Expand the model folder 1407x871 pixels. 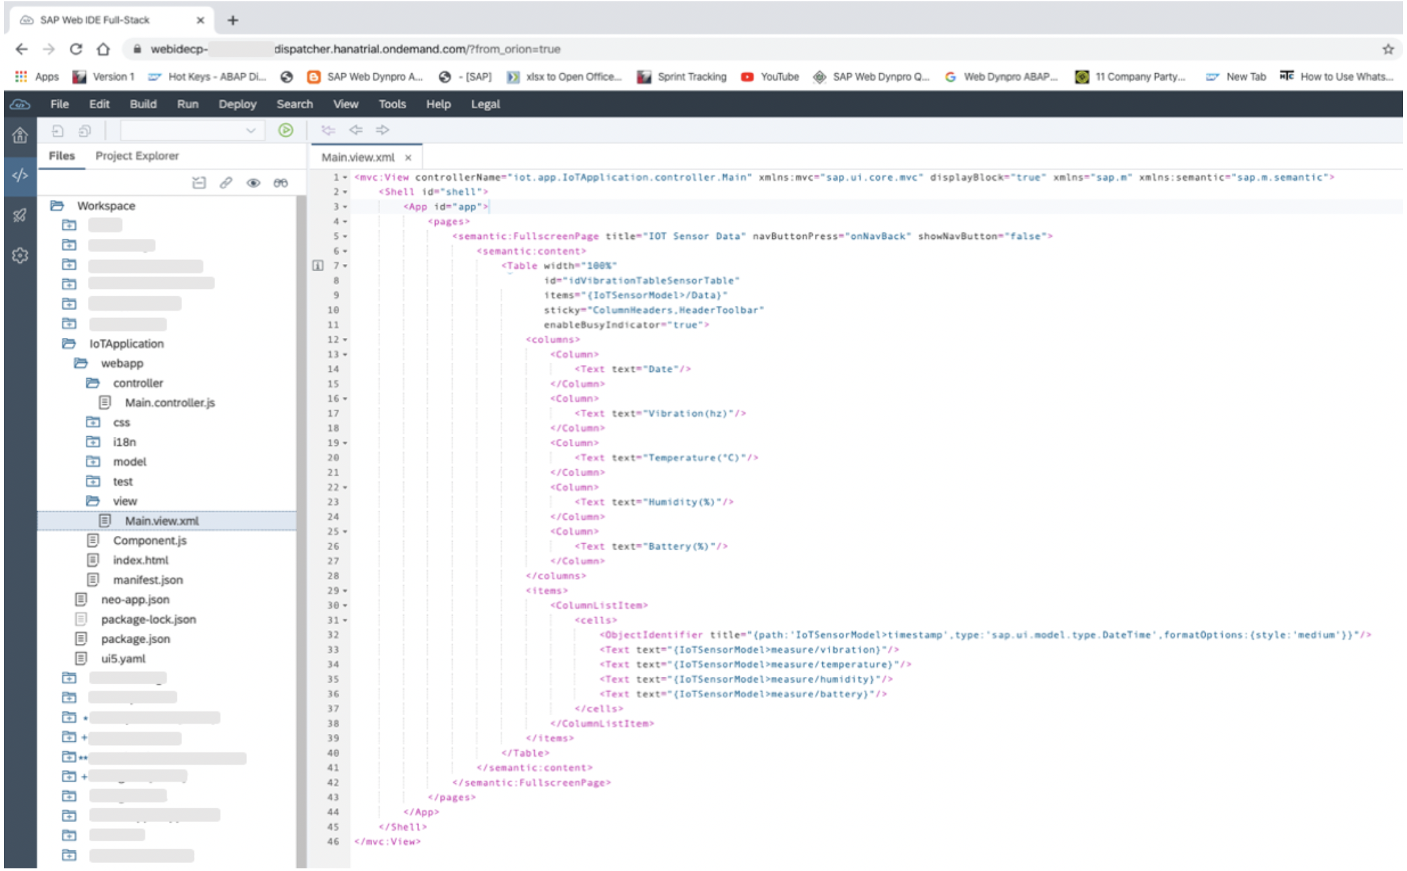click(93, 462)
